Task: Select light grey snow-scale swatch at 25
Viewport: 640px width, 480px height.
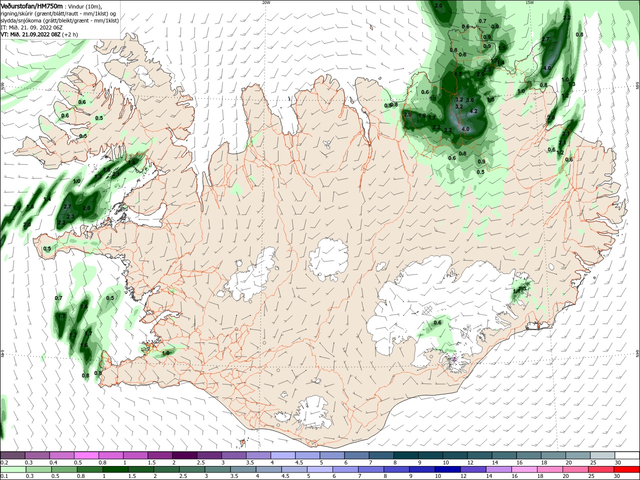Action: coord(601,455)
